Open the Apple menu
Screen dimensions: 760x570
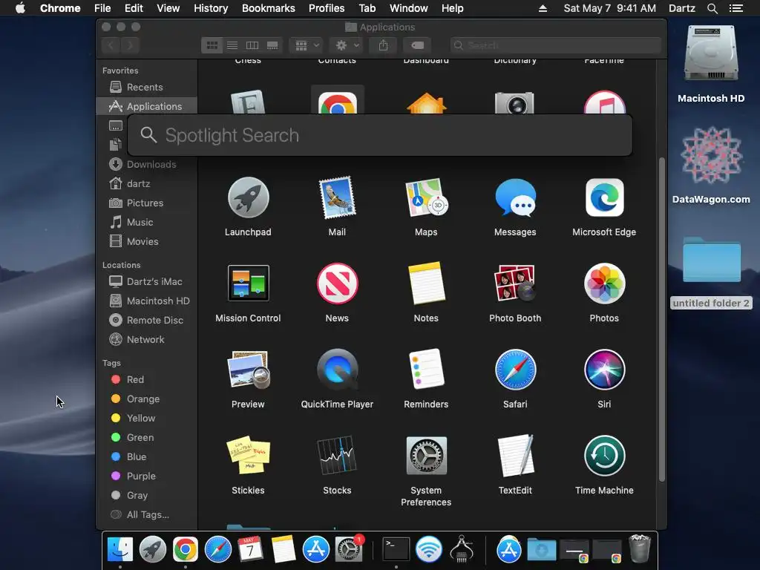tap(20, 8)
